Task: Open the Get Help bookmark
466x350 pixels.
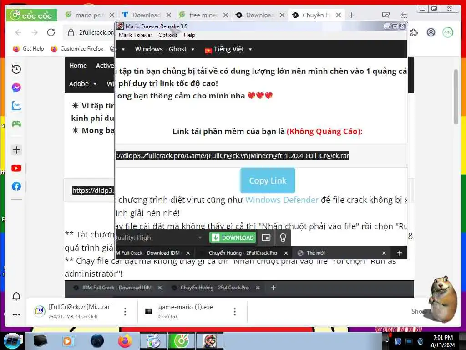Action: coord(29,49)
